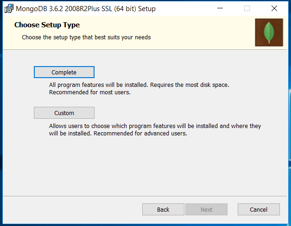Click the "Choose Setup Type" heading
Image resolution: width=291 pixels, height=226 pixels.
click(x=47, y=25)
